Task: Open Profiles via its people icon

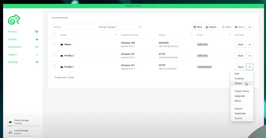Action: point(37,32)
